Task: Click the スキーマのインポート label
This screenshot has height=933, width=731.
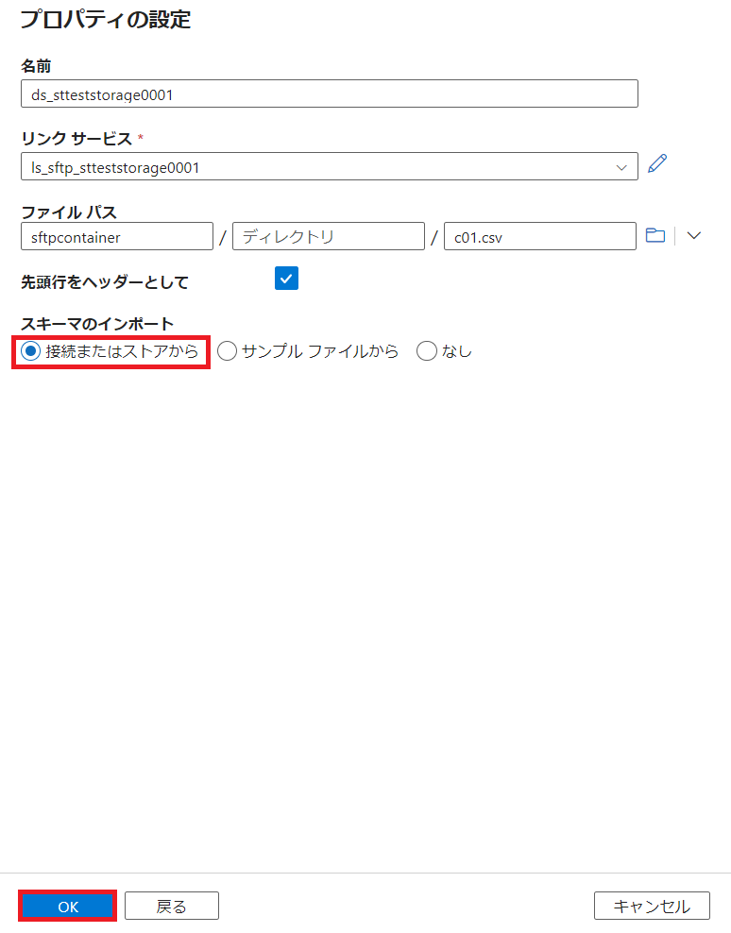Action: click(97, 324)
